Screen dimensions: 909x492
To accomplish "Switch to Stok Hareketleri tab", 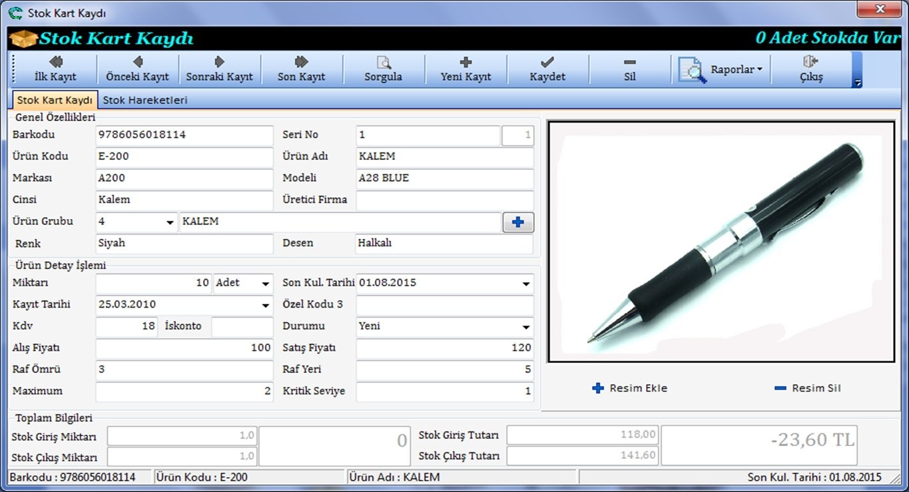I will click(145, 101).
